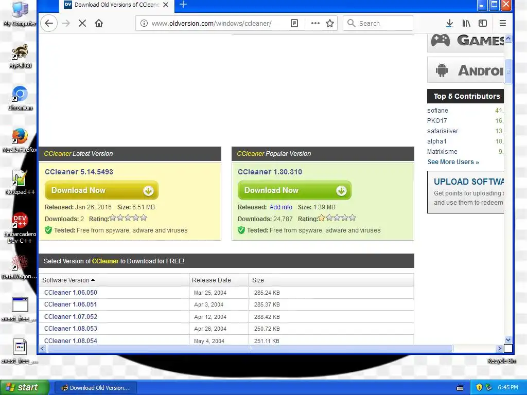Click Download Old Version taskbar button

95,388
